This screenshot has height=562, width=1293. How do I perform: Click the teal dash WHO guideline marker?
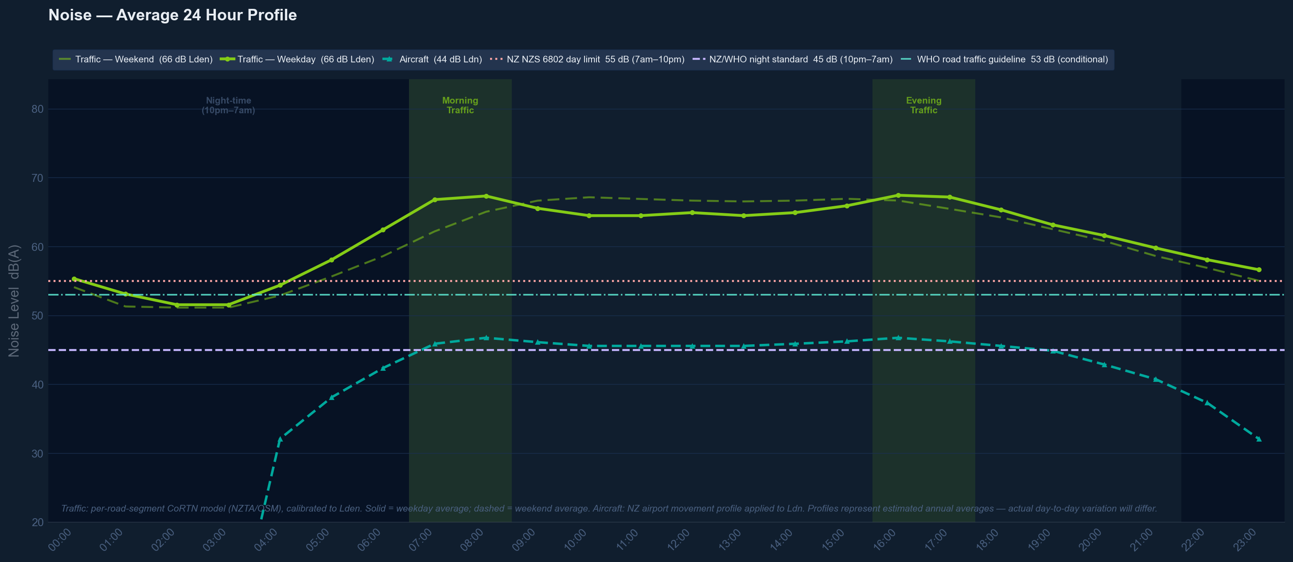coord(906,59)
